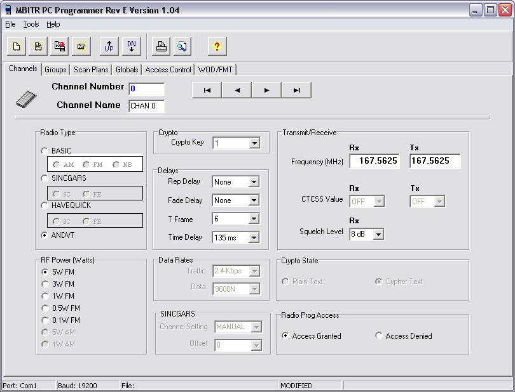Click the Save toolbar icon with red disk

[x=60, y=46]
